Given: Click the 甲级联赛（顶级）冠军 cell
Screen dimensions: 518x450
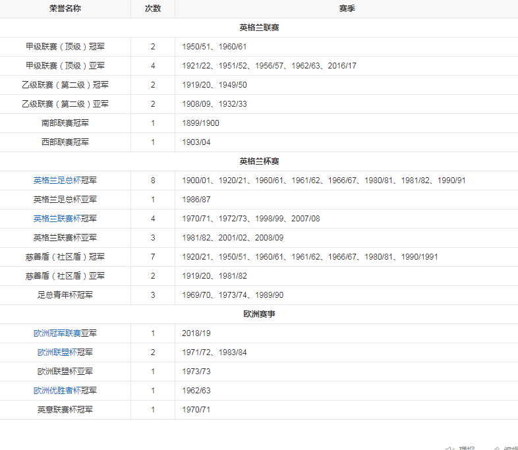Looking at the screenshot, I should coord(65,47).
